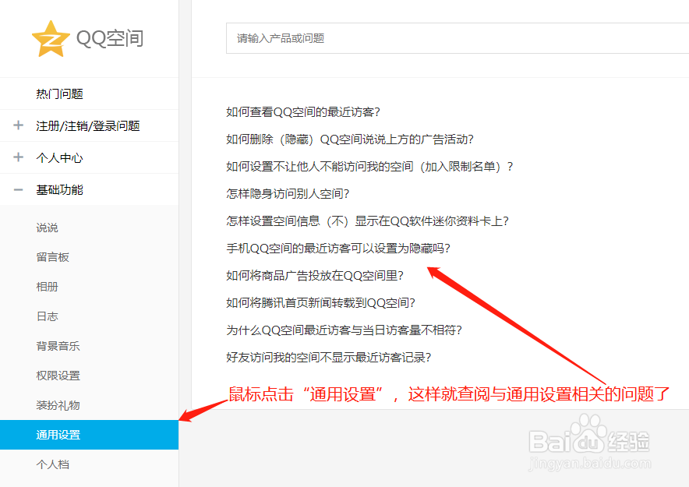This screenshot has height=487, width=689.
Task: Open question 如何将腾讯首页新闻转载到QQ空间?
Action: point(320,302)
